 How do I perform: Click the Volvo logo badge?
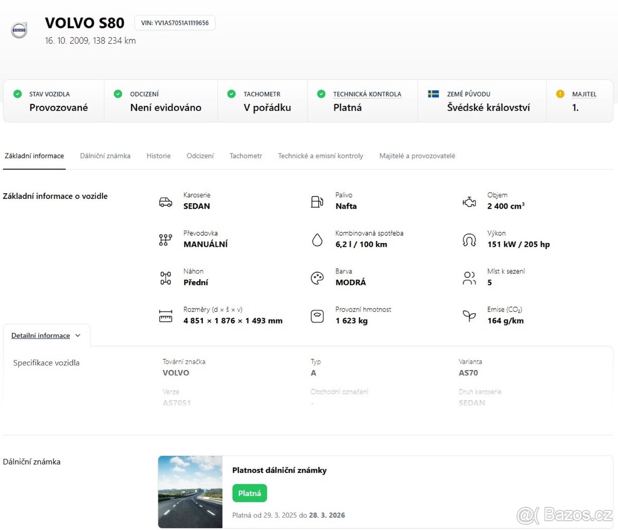point(20,30)
